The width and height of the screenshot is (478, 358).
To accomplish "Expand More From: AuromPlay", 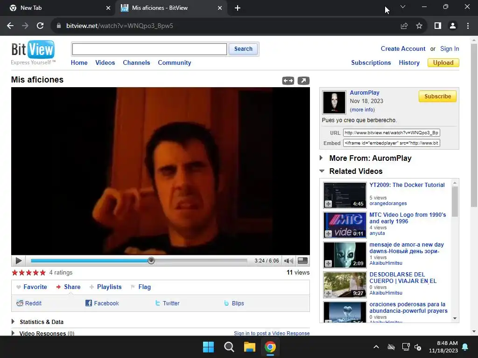I will pyautogui.click(x=370, y=158).
